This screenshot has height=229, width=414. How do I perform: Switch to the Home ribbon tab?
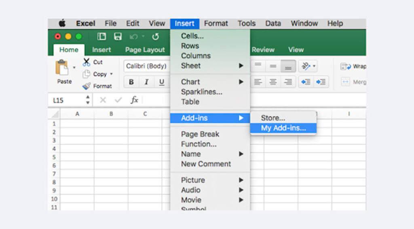click(69, 50)
